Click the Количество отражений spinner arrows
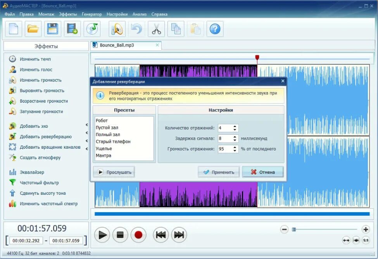 235,128
